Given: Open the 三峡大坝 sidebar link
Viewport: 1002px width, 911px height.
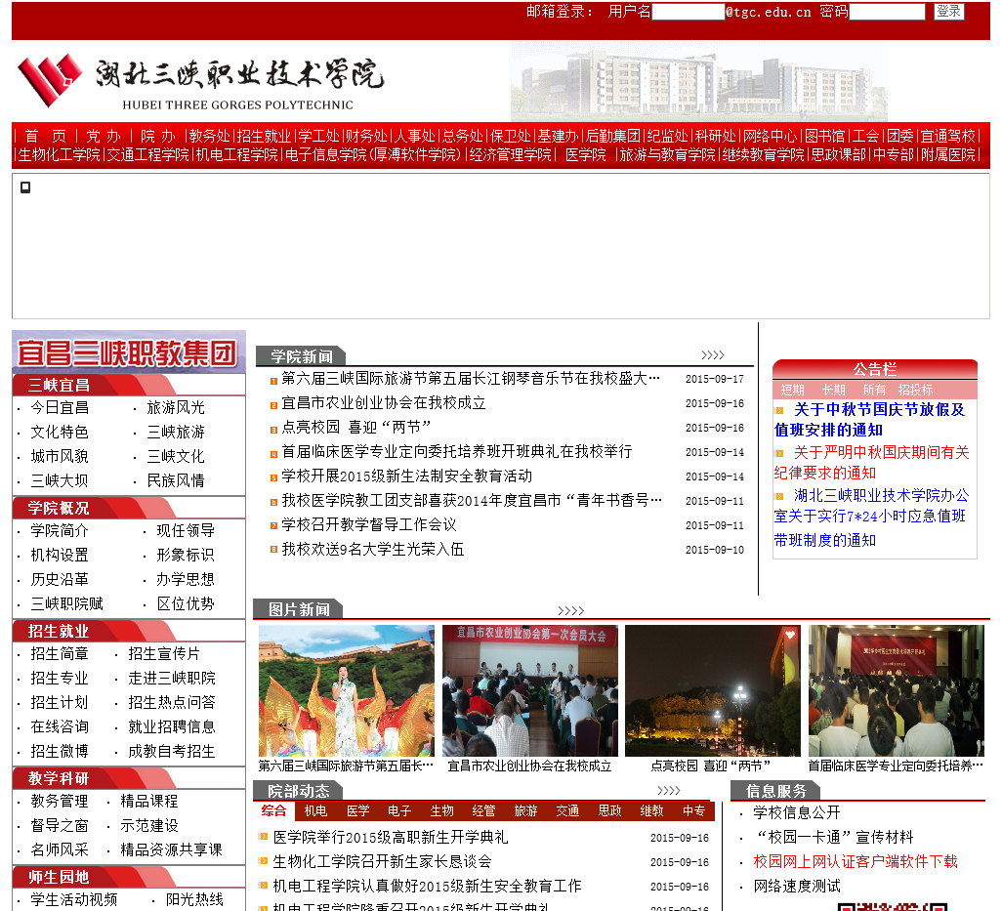Looking at the screenshot, I should [x=60, y=480].
